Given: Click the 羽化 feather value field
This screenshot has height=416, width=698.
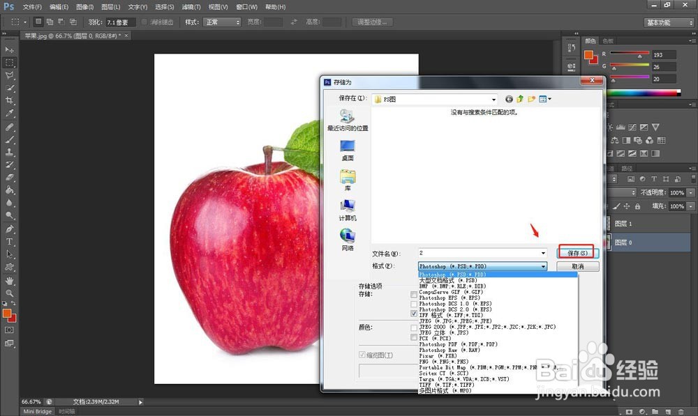Looking at the screenshot, I should coord(120,22).
